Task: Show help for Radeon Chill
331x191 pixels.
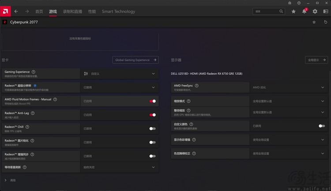Action: point(27,127)
